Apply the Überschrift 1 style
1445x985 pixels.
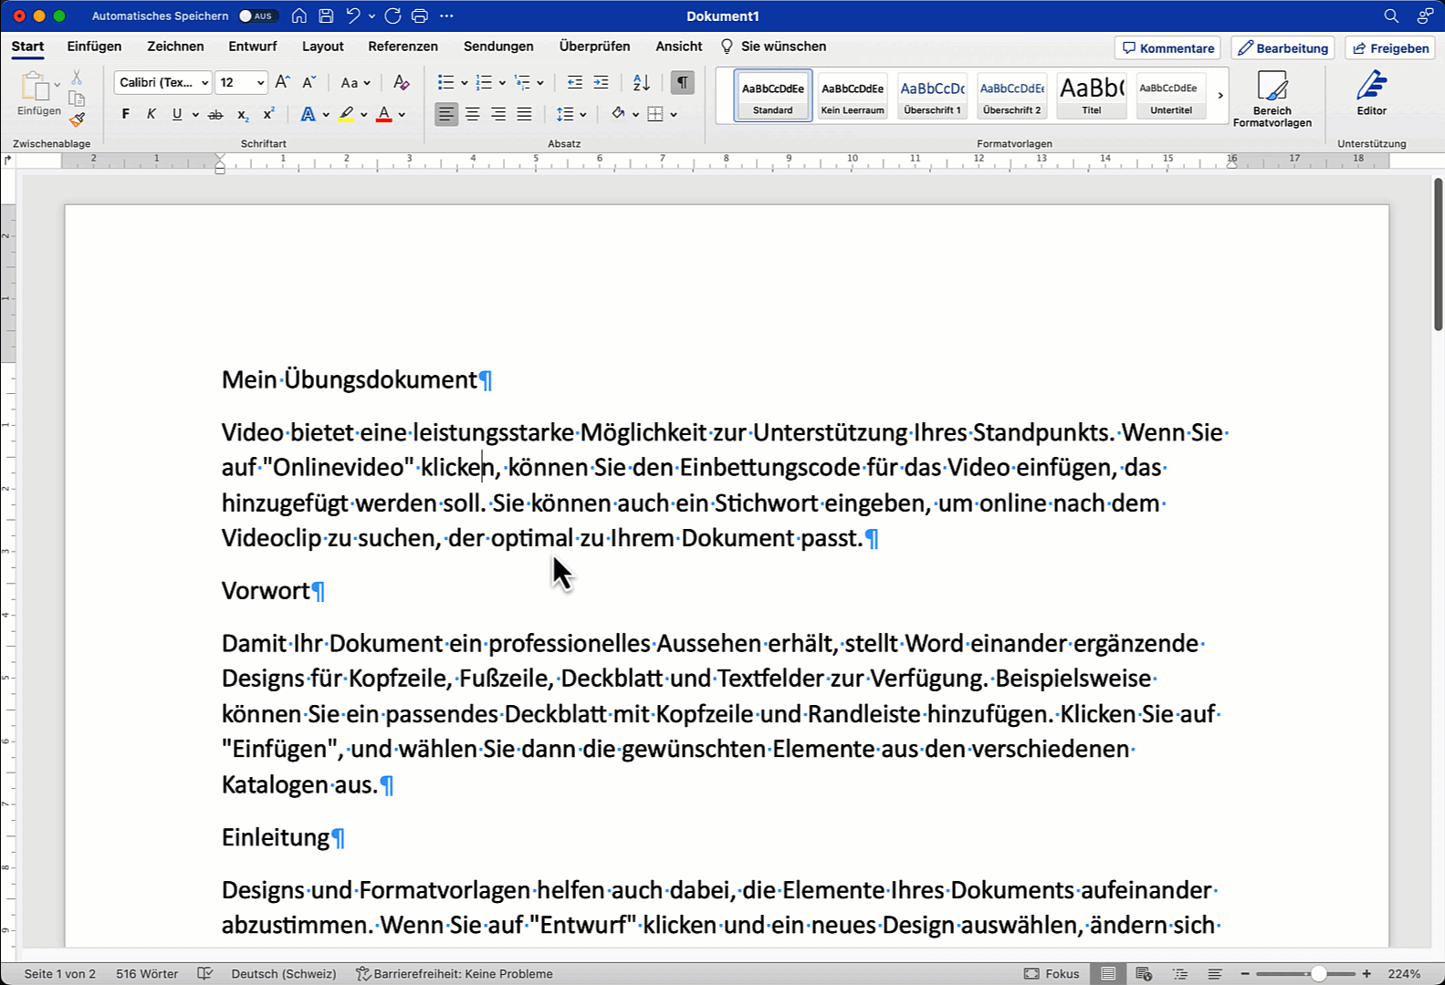point(932,96)
